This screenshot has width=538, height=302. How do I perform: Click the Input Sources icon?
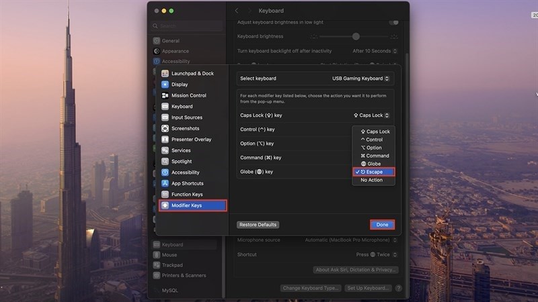tap(165, 117)
